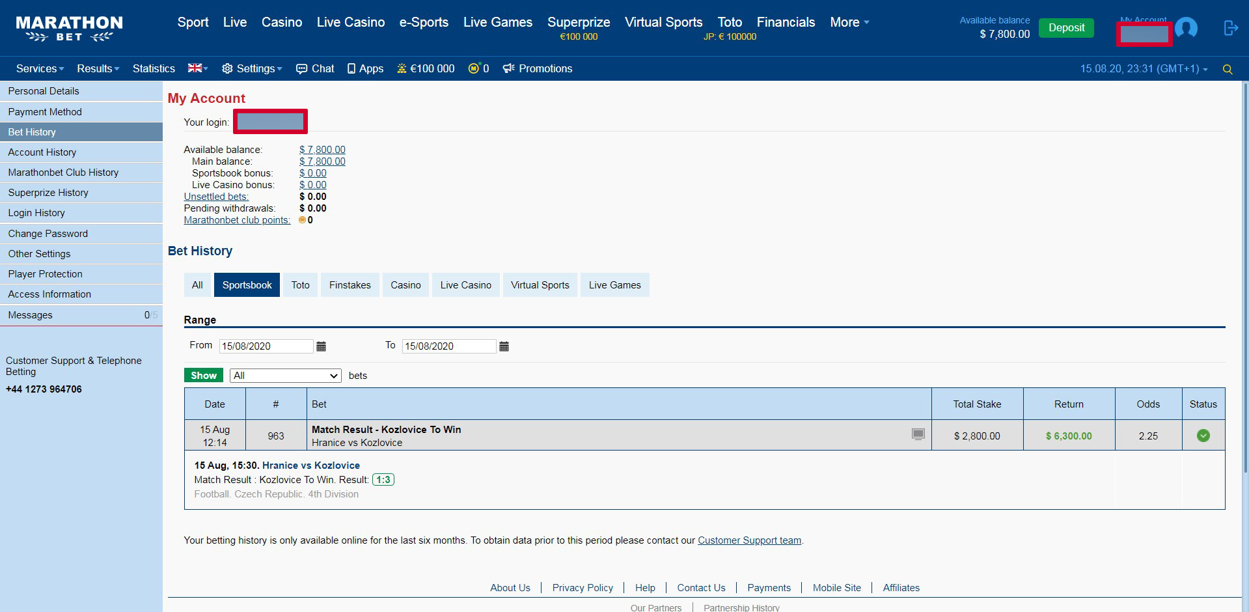Open the From date calendar icon

321,346
